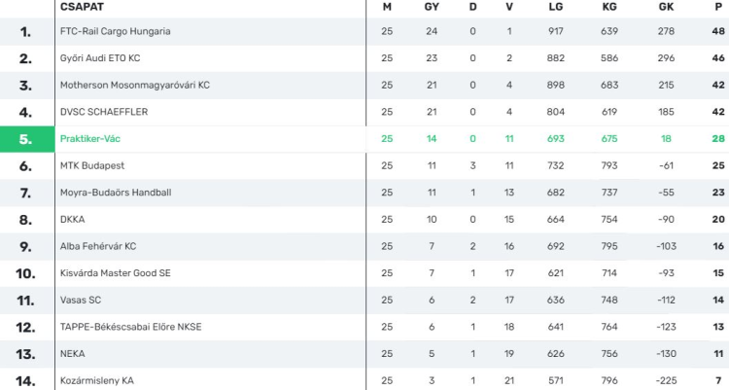Select the DKKA team name
The height and width of the screenshot is (390, 729).
[x=73, y=219]
